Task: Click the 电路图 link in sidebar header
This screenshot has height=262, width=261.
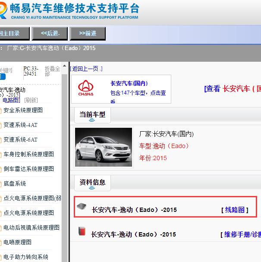Action: (x=11, y=100)
